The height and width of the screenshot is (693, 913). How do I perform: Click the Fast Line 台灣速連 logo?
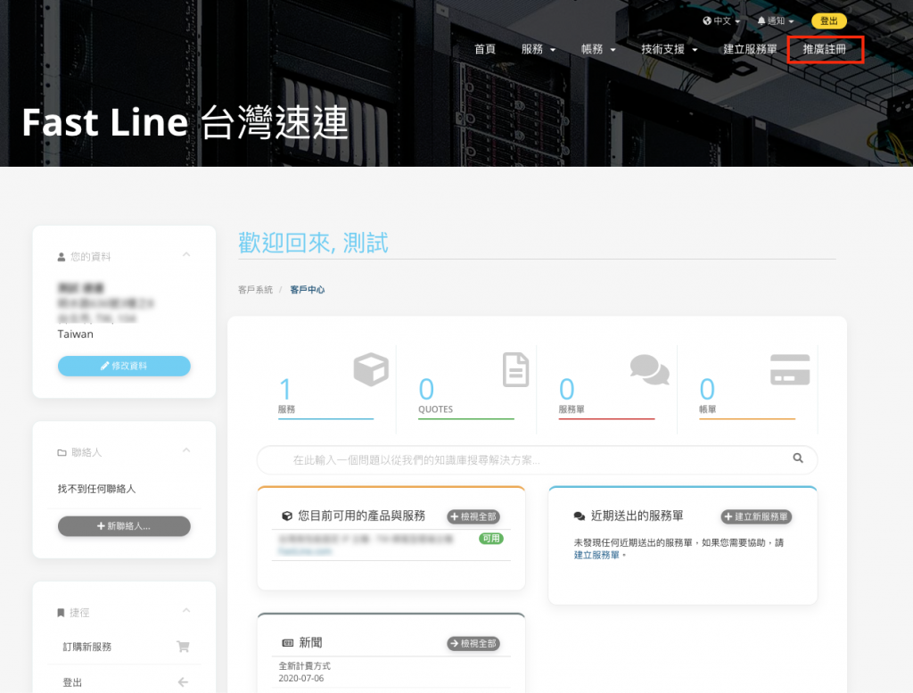coord(185,122)
